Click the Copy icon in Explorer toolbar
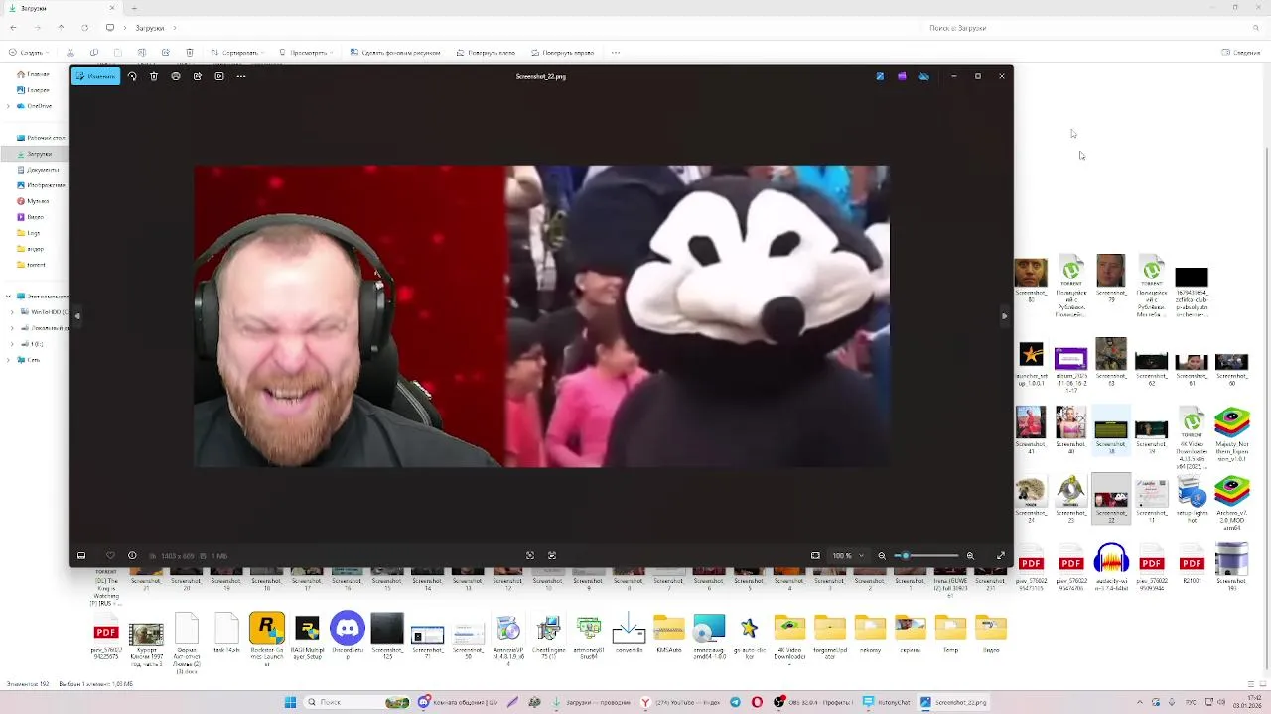The image size is (1271, 714). 94,53
